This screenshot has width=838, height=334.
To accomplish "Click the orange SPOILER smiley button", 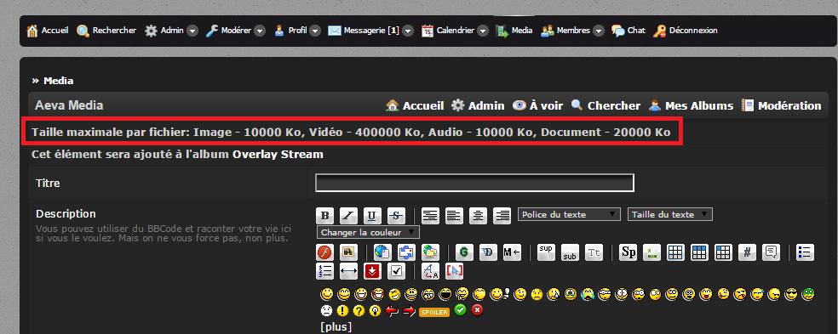I will tap(434, 312).
